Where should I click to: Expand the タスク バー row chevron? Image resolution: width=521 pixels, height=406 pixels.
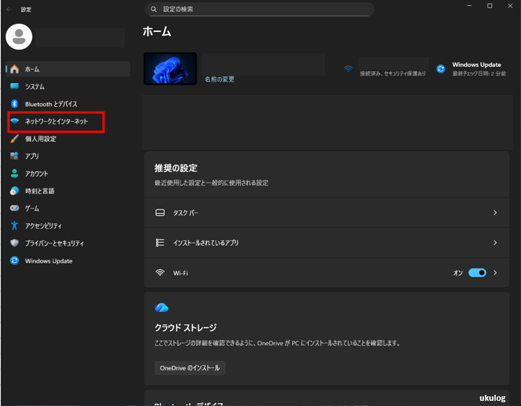click(x=495, y=213)
